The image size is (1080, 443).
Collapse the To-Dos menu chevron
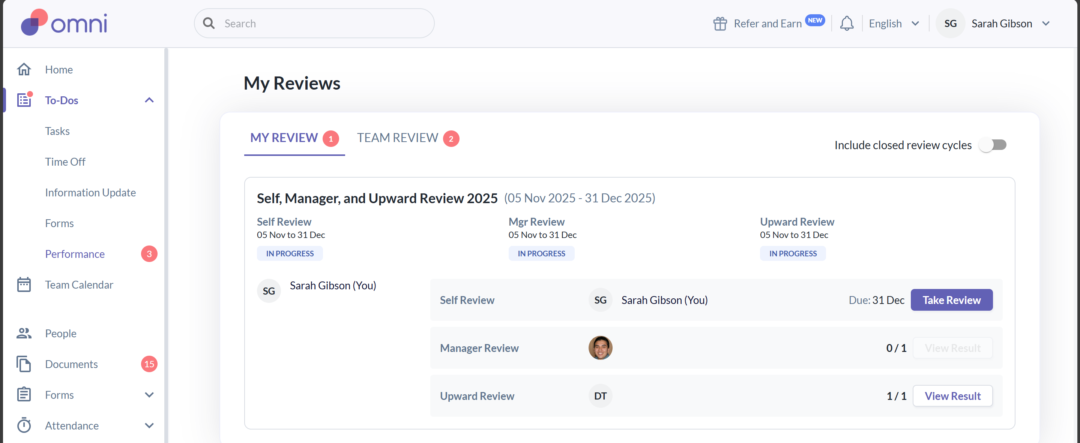149,100
